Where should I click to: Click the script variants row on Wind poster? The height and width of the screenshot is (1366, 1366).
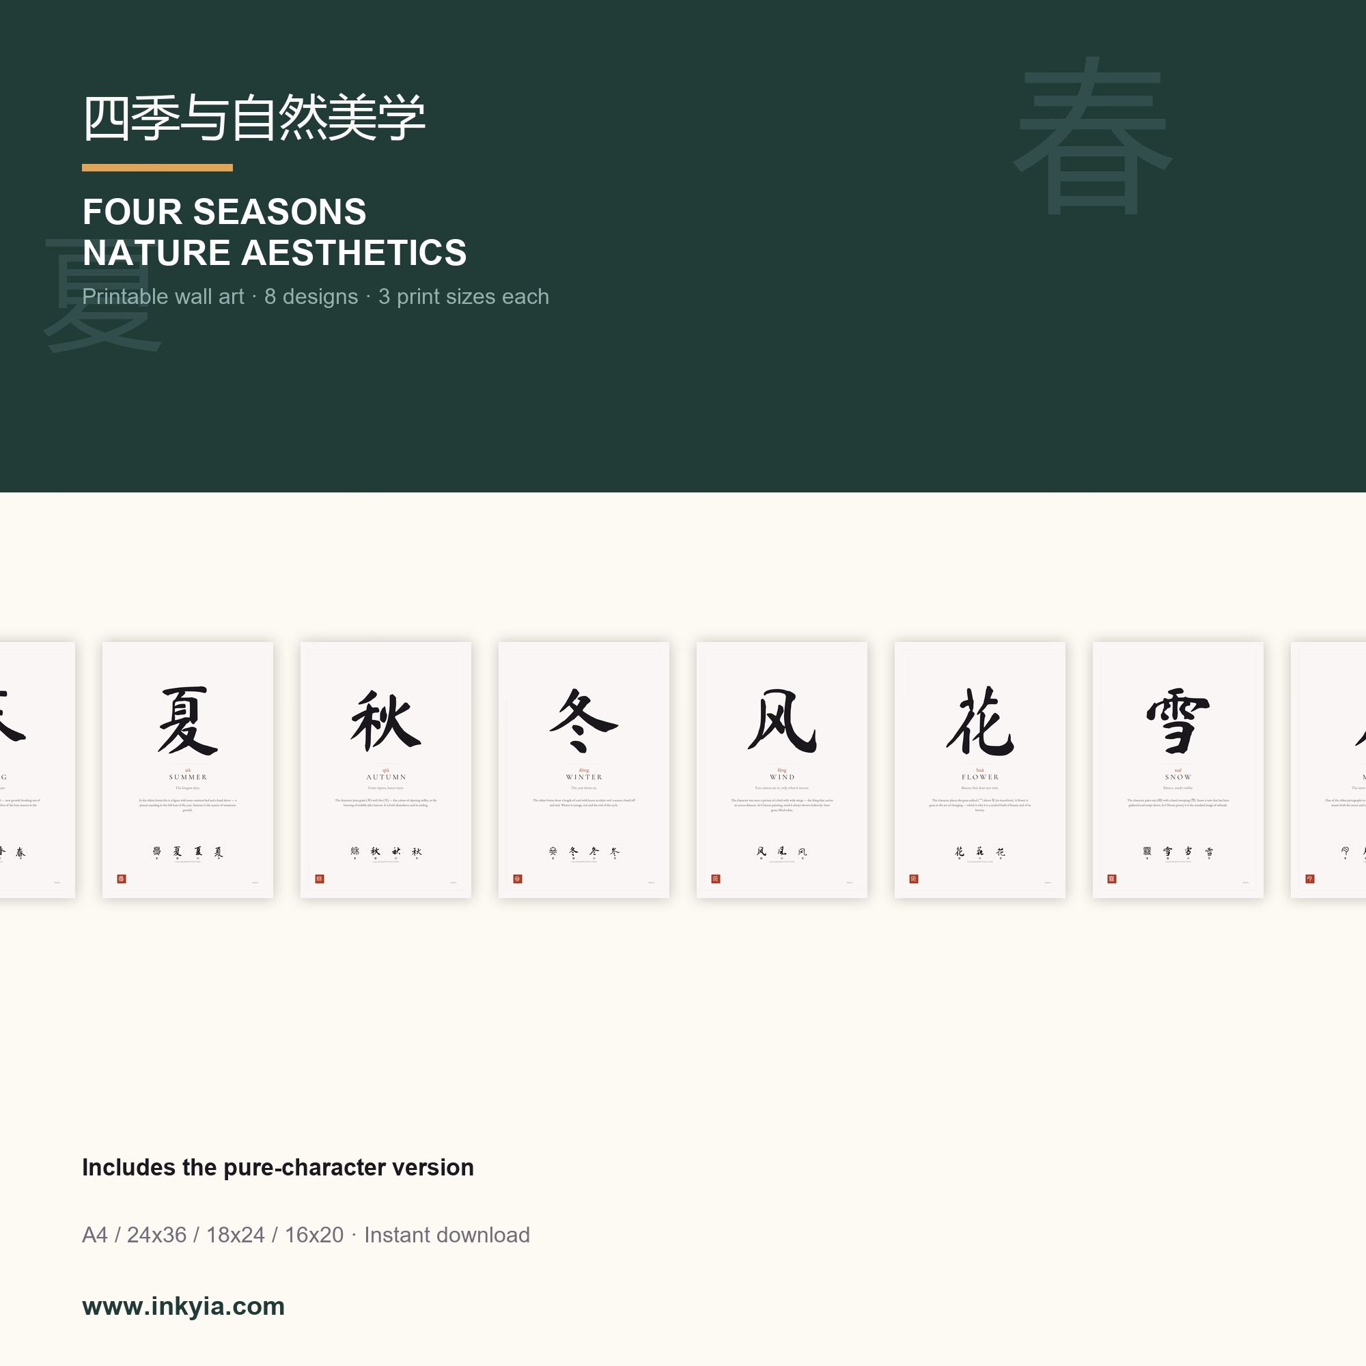[x=782, y=852]
